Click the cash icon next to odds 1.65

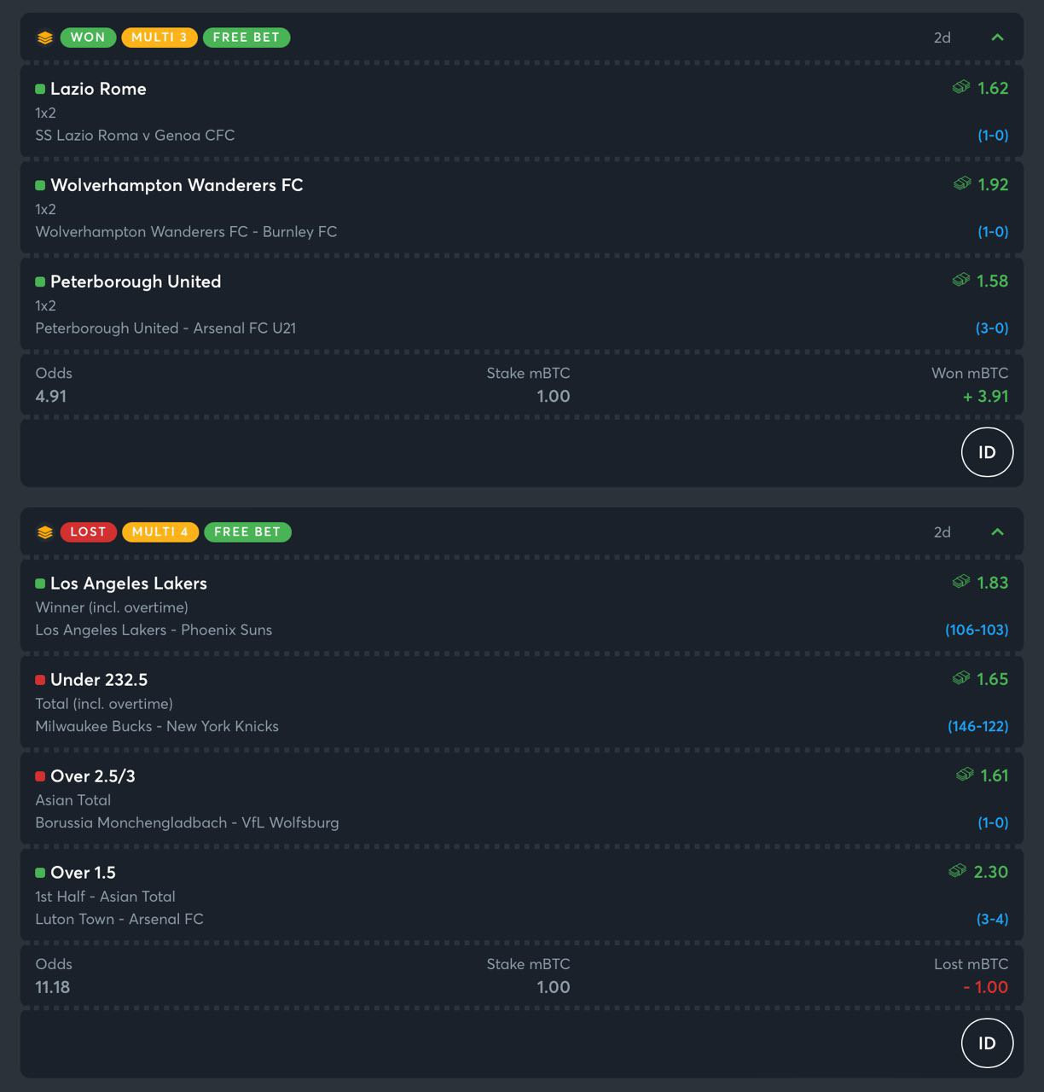tap(961, 678)
